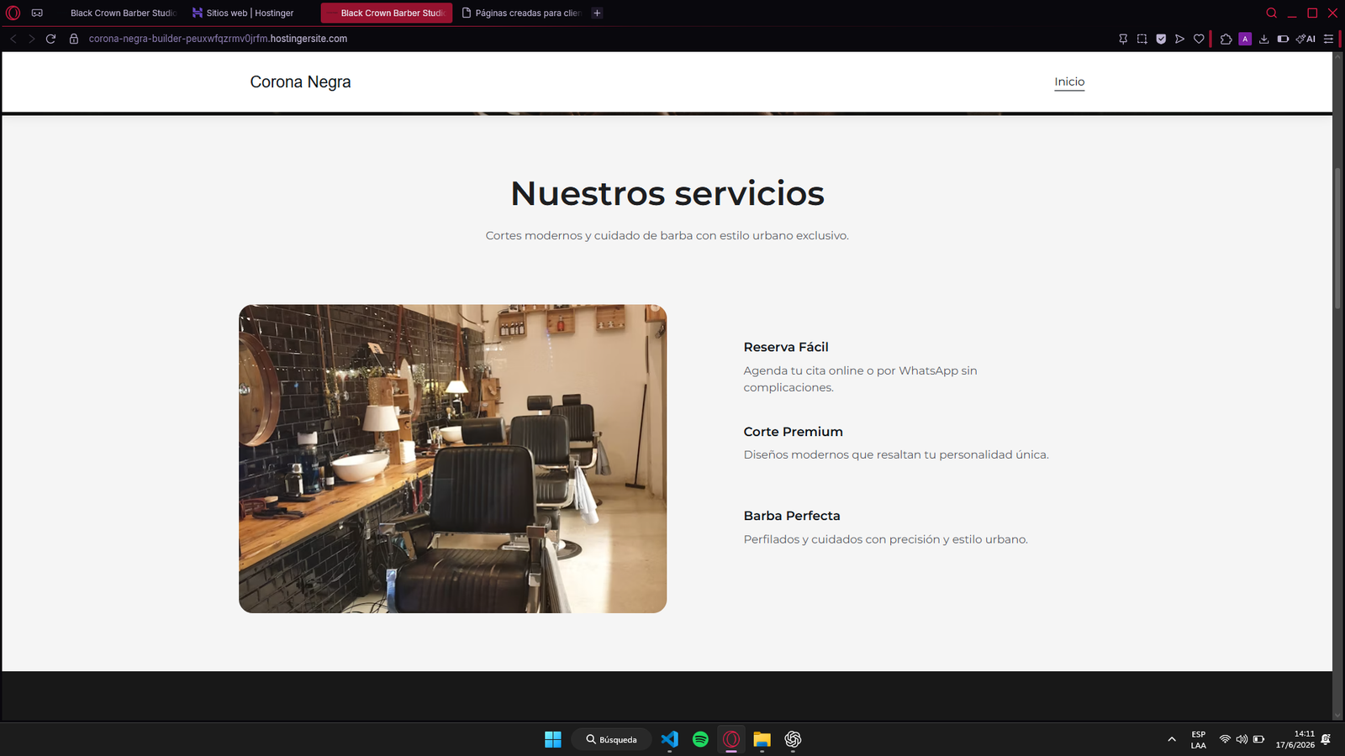Click 'Perfilados y cuidados con precisión' text
This screenshot has width=1345, height=756.
pyautogui.click(x=885, y=539)
